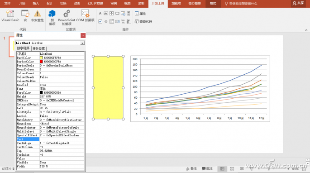Open the Visual Basic editor

pos(10,16)
